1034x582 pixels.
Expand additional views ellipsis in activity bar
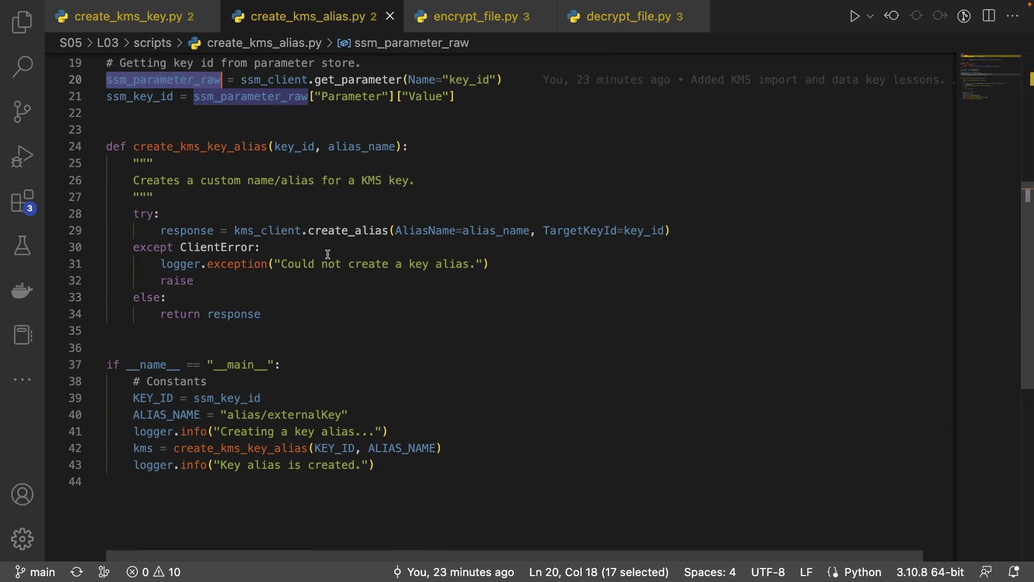point(22,379)
